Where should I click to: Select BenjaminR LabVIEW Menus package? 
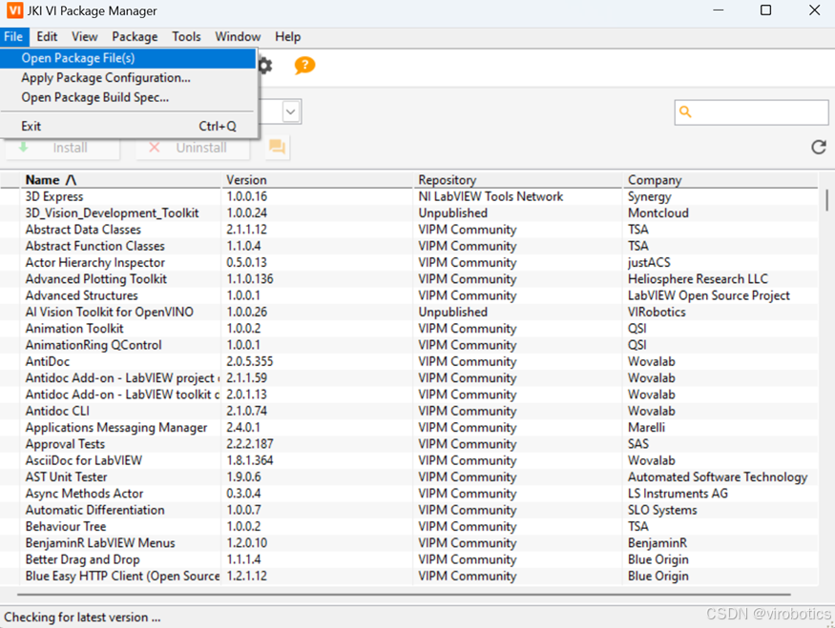(409, 543)
